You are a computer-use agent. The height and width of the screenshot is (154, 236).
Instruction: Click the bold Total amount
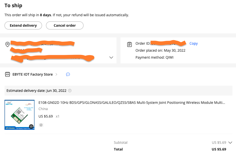point(219,149)
